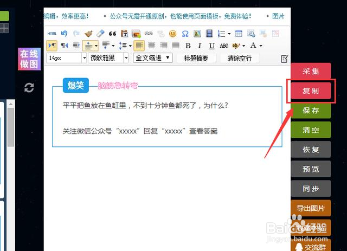Center align text
347x251 pixels.
pos(152,46)
